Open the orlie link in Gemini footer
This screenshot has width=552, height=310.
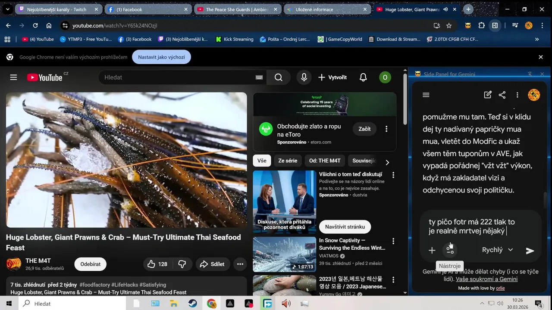pyautogui.click(x=500, y=288)
